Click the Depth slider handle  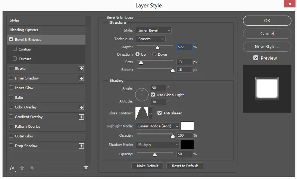pyautogui.click(x=157, y=48)
